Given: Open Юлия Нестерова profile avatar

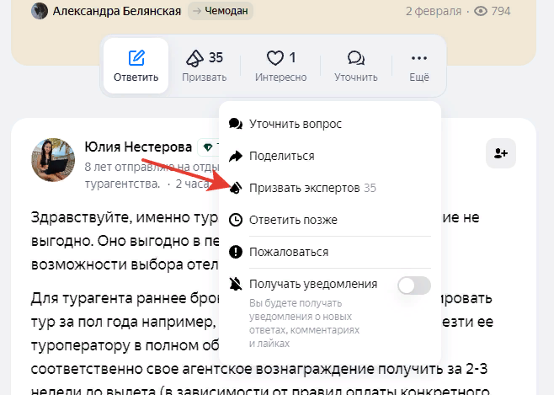Looking at the screenshot, I should (53, 160).
